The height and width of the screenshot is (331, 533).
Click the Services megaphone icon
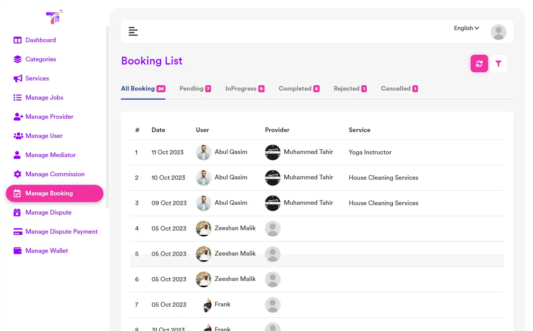tap(18, 78)
